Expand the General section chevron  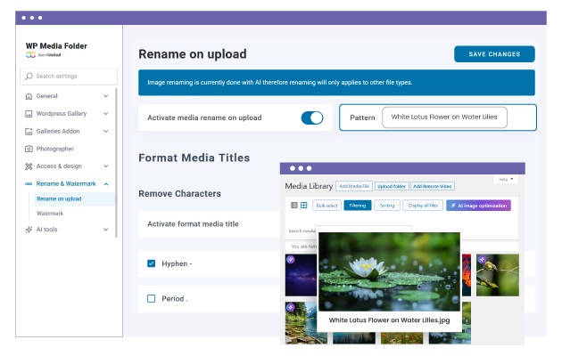pos(106,96)
